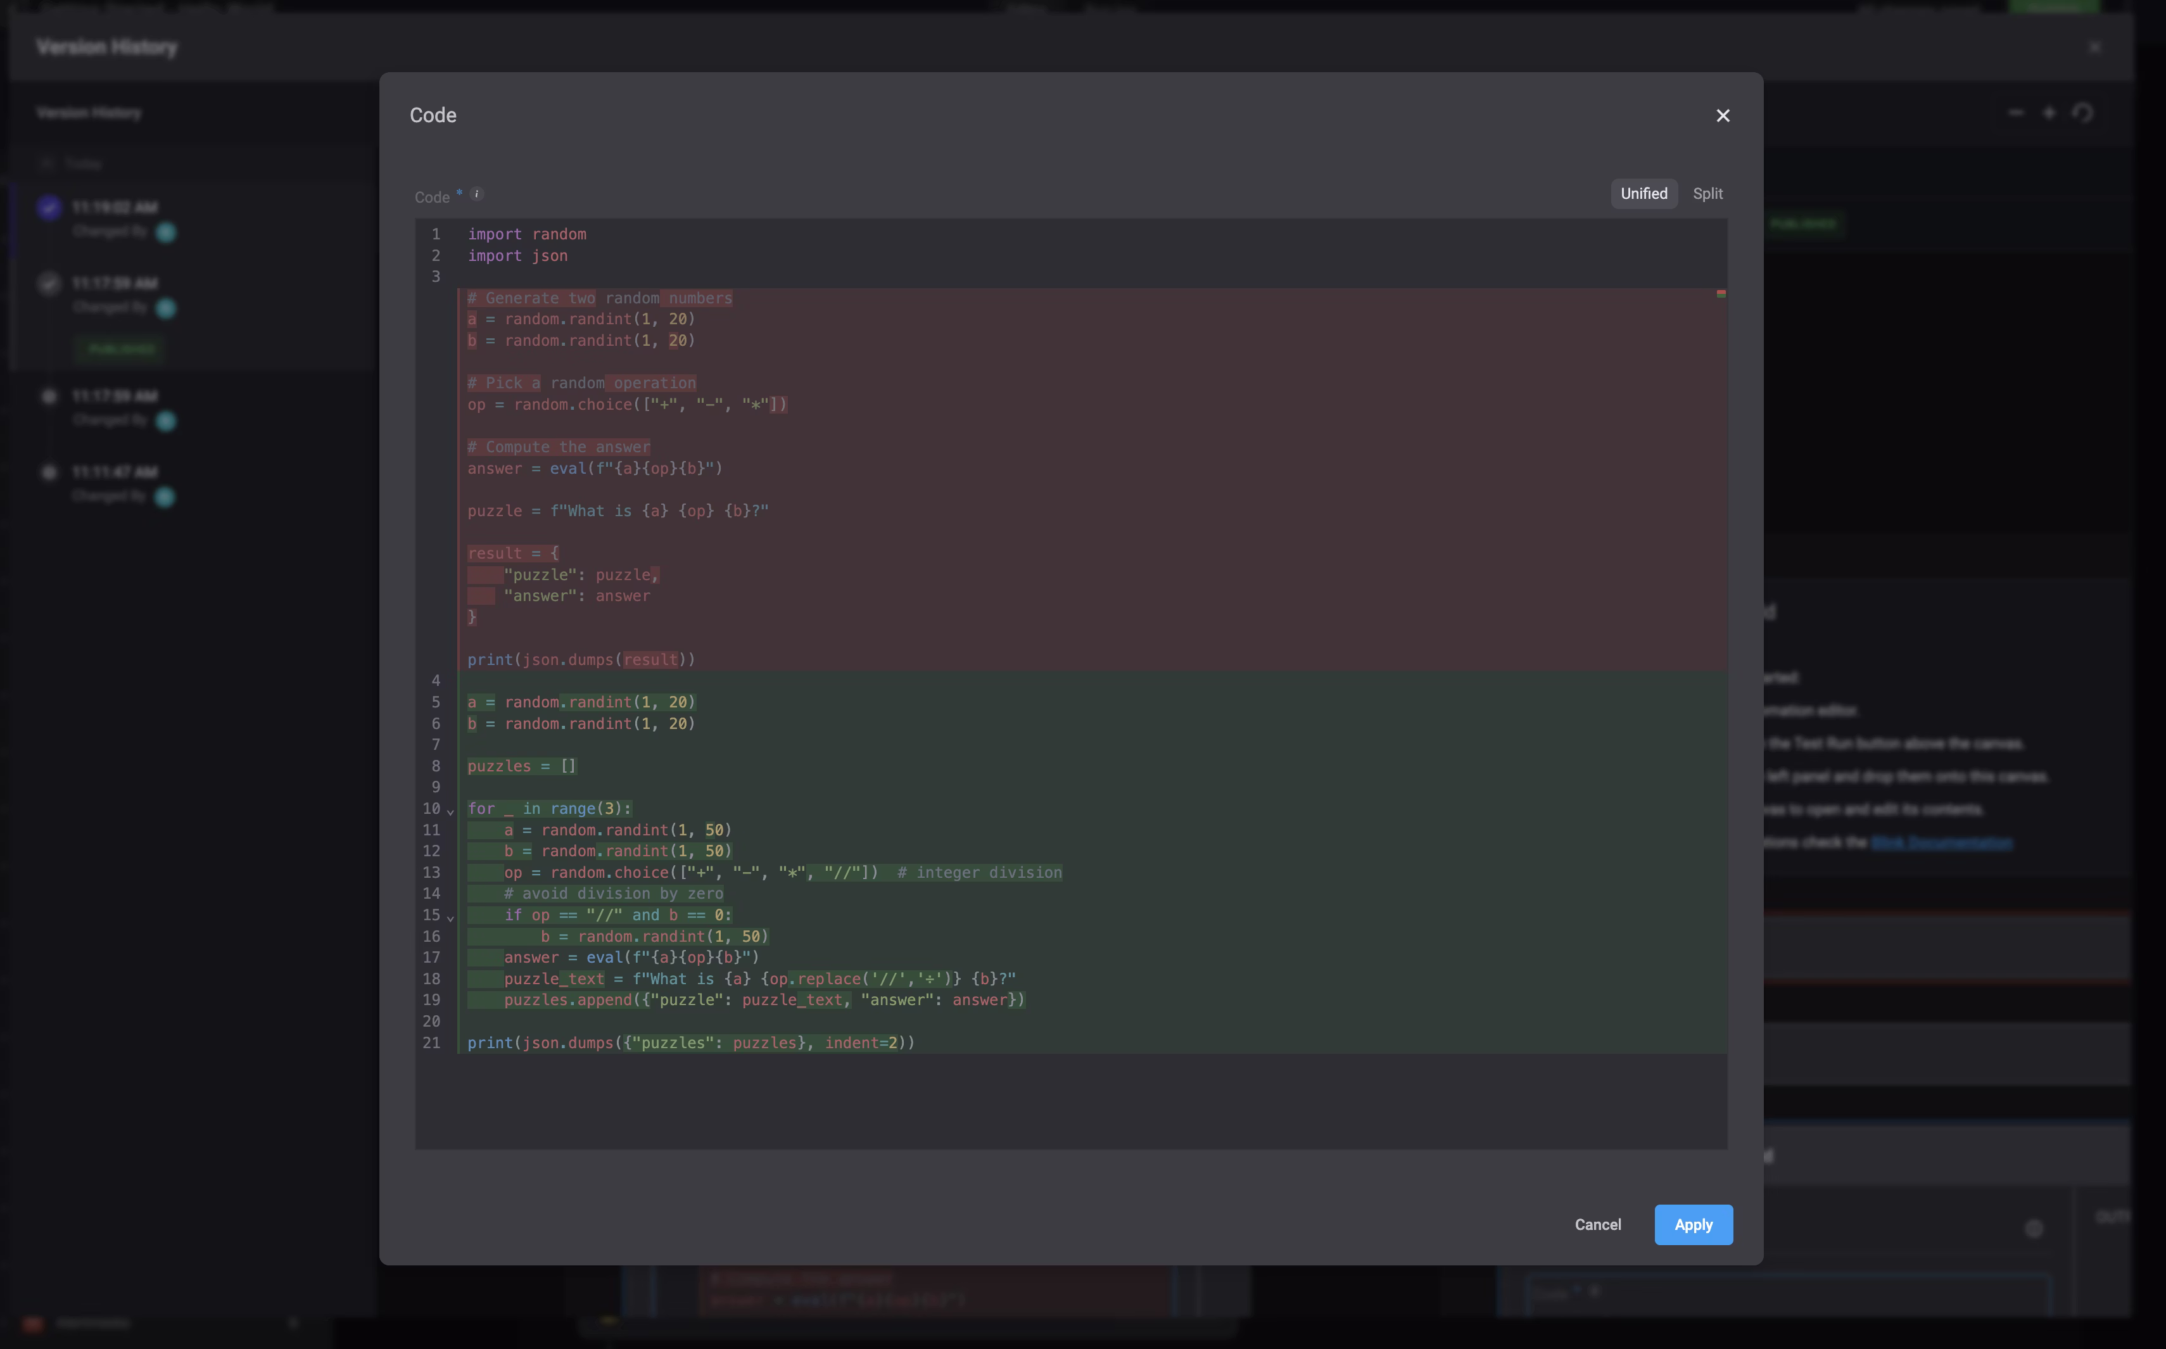Click the zoom out minus icon
This screenshot has width=2166, height=1349.
tap(2015, 113)
